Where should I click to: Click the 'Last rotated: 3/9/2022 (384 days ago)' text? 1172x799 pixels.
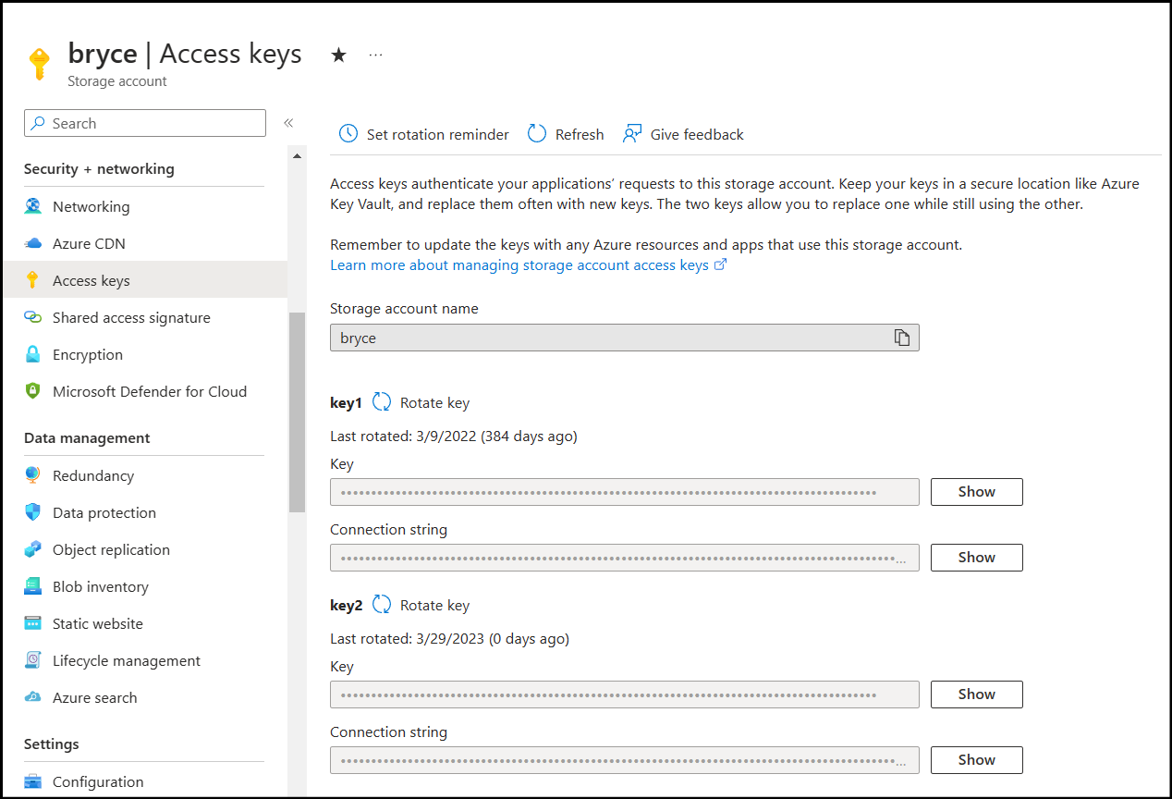pyautogui.click(x=454, y=436)
